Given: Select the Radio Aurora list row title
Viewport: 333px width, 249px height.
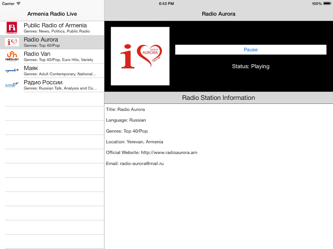Looking at the screenshot, I should tap(41, 40).
